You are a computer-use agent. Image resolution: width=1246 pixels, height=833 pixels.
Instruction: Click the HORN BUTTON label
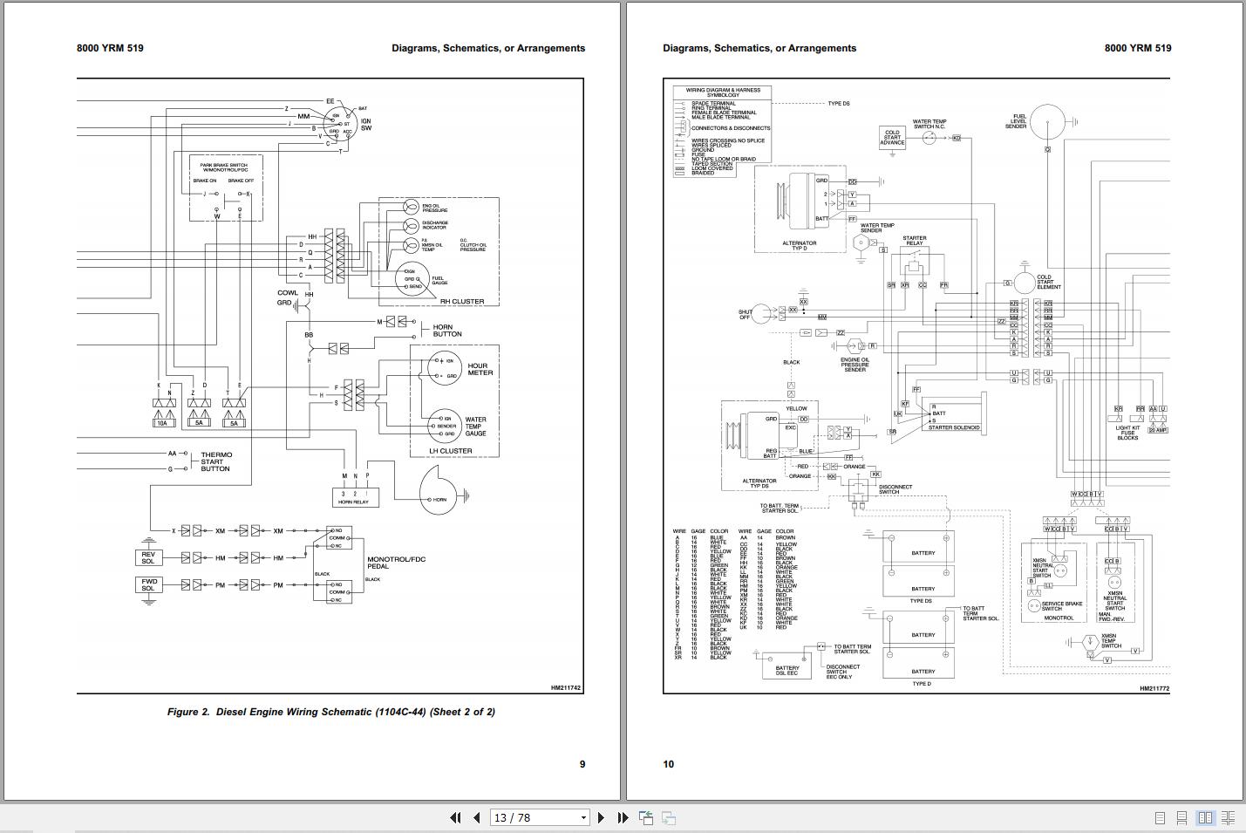447,331
